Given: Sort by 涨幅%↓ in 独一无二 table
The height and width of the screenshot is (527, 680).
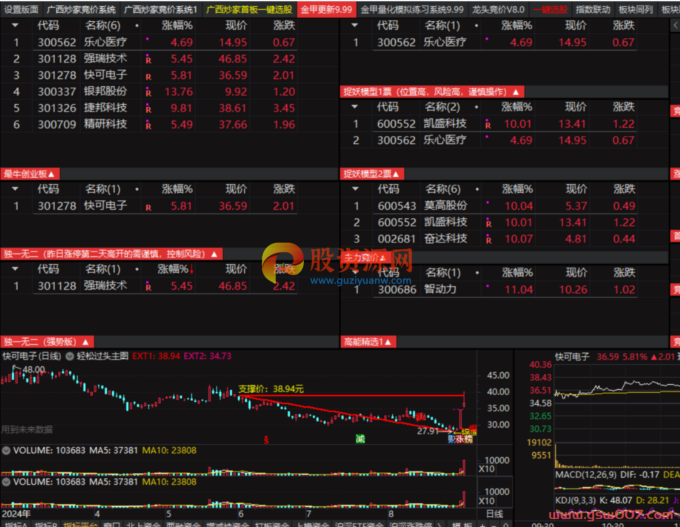Looking at the screenshot, I should point(176,269).
